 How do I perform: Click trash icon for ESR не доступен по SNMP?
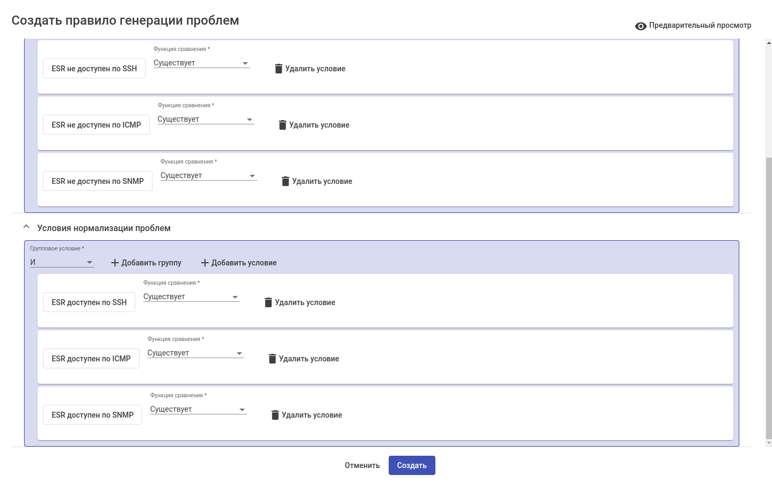coord(286,181)
